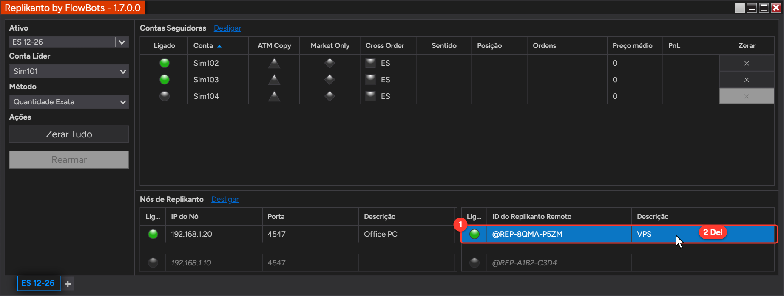784x296 pixels.
Task: Click the Market Only column header
Action: [x=330, y=45]
